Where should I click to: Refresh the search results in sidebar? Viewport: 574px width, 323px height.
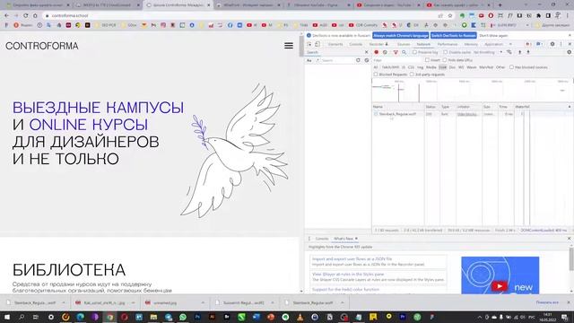pyautogui.click(x=358, y=60)
